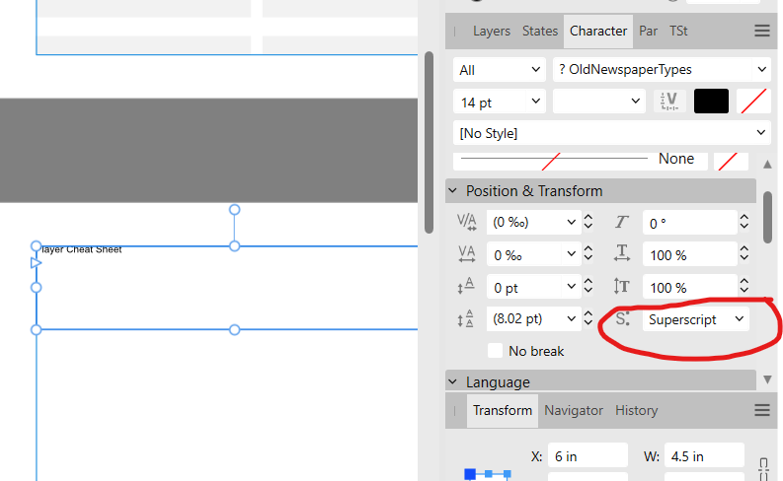Viewport: 783px width, 481px height.
Task: Open the Superscript dropdown
Action: (696, 319)
